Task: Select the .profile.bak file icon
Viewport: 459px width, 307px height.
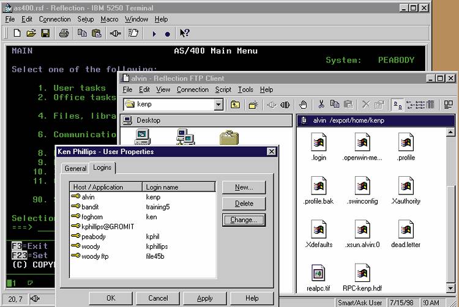Action: (318, 190)
